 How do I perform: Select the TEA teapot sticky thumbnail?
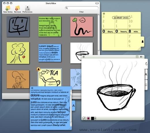coord(50,78)
